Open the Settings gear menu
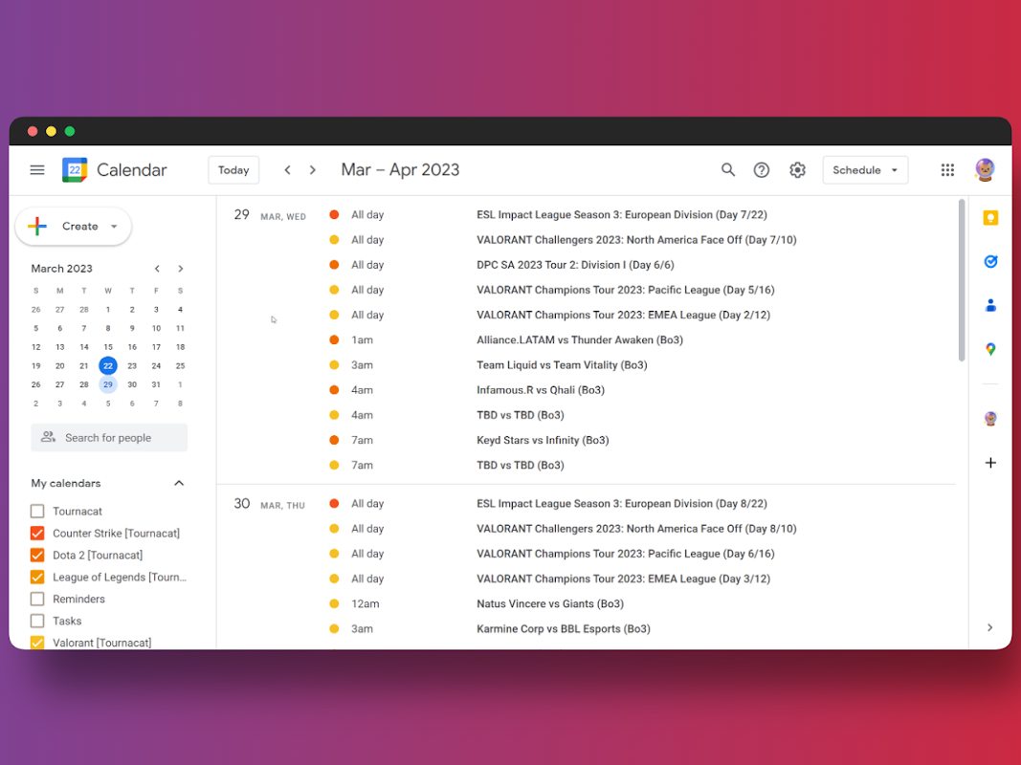 click(x=797, y=170)
